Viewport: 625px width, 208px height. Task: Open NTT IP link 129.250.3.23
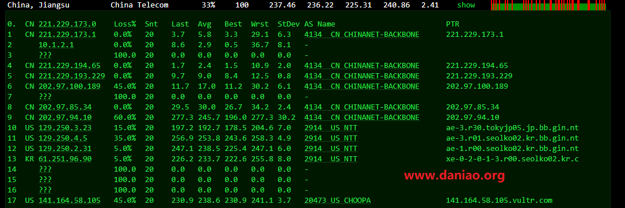tap(65, 128)
